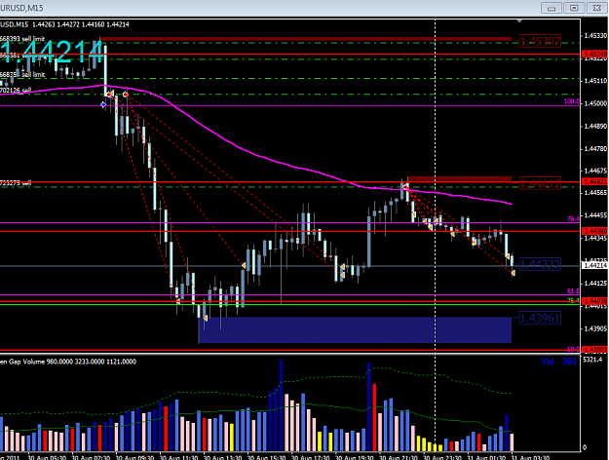Click the "30 Aug 17:30" time axis label
This screenshot has width=609, height=460.
tap(310, 457)
